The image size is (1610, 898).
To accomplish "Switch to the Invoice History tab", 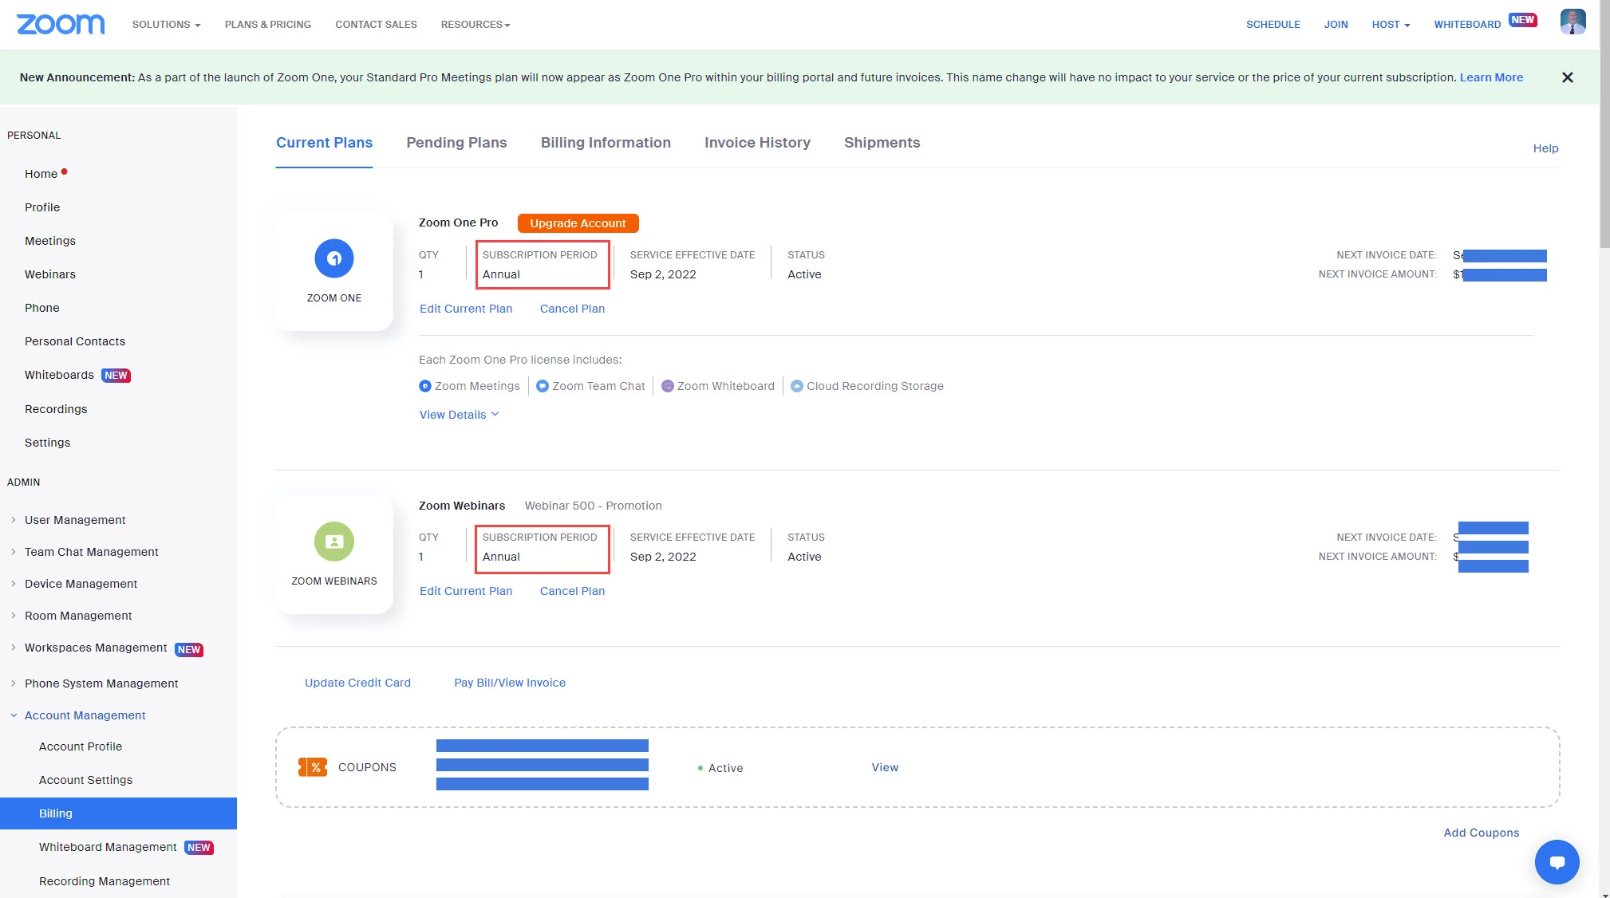I will (756, 143).
